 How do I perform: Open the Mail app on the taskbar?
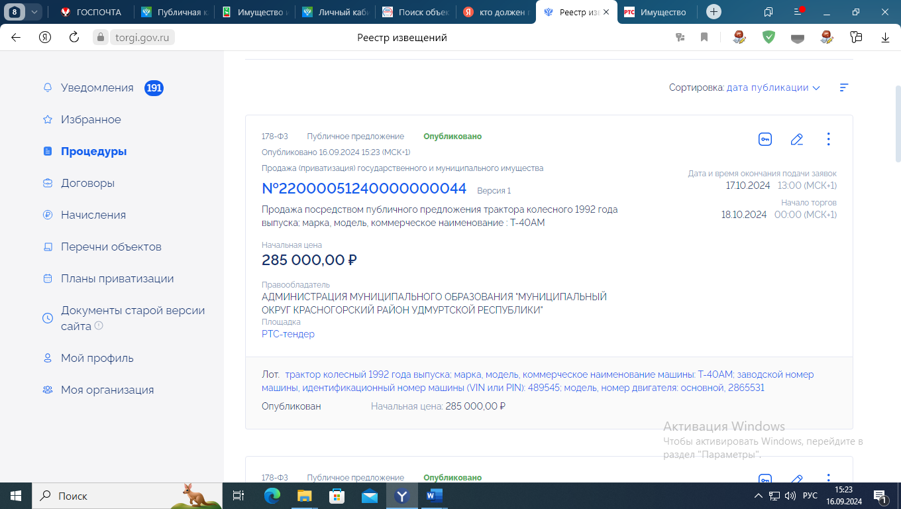[x=370, y=496]
